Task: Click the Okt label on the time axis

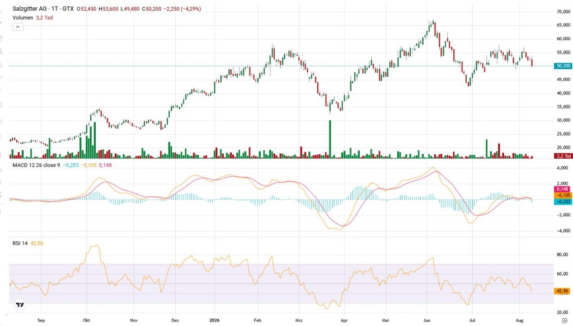Action: coord(87,320)
